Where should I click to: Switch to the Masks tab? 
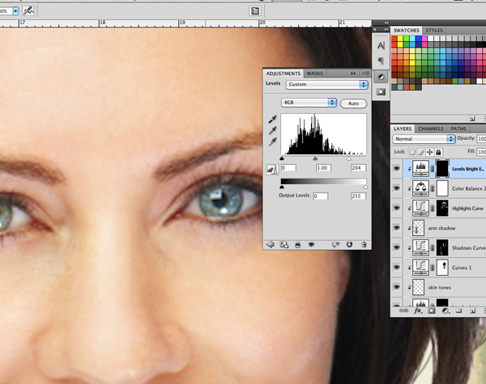(314, 73)
